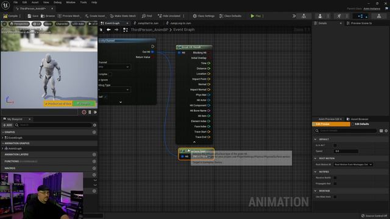Collapse Break Hit Result advanced pins
The image size is (390, 219).
pos(194,142)
